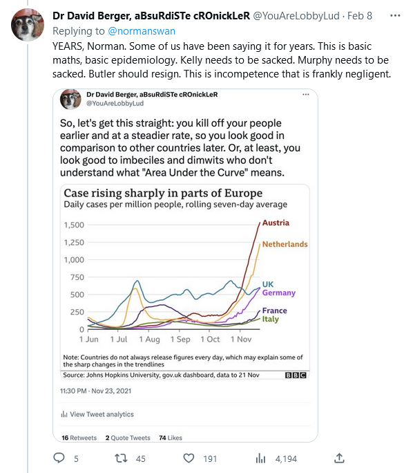Screen dimensions: 413x473
Task: Open quoted tweet by clicking its text
Action: (180, 148)
